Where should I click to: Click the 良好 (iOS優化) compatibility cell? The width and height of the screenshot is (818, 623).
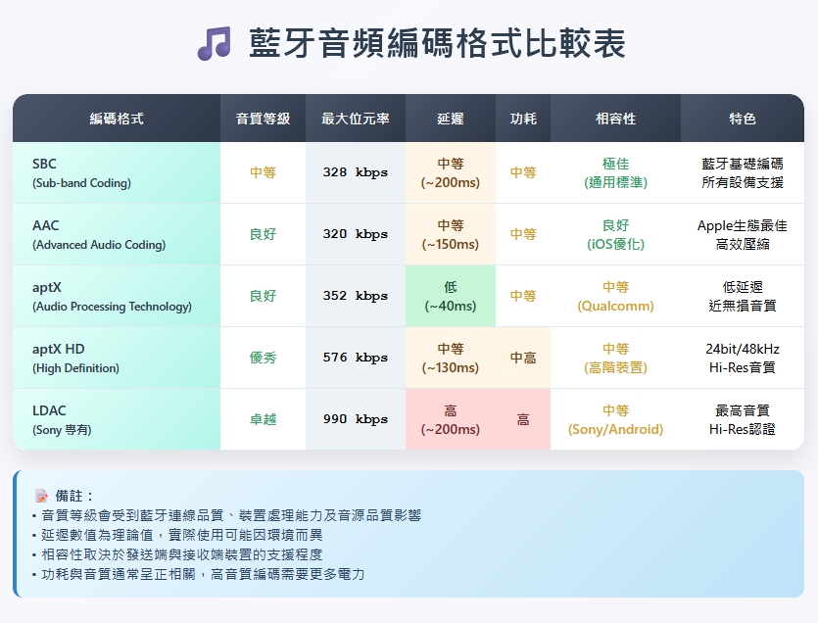[x=615, y=234]
